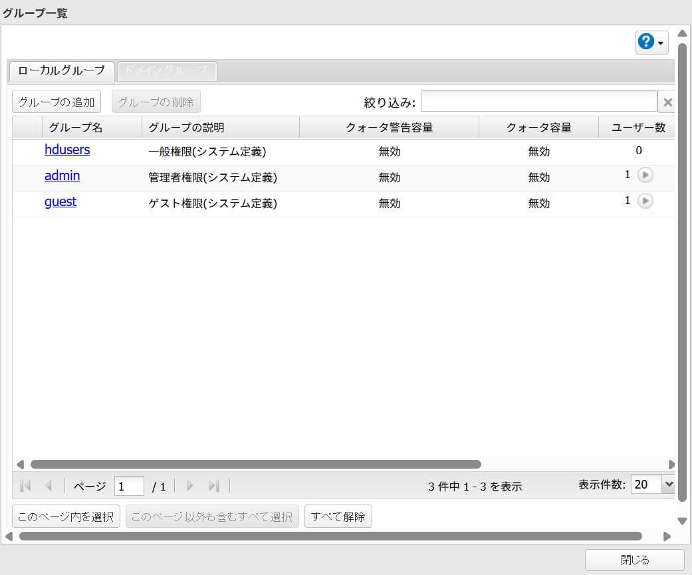This screenshot has height=575, width=692.
Task: Jump to the last page icon
Action: coord(213,486)
